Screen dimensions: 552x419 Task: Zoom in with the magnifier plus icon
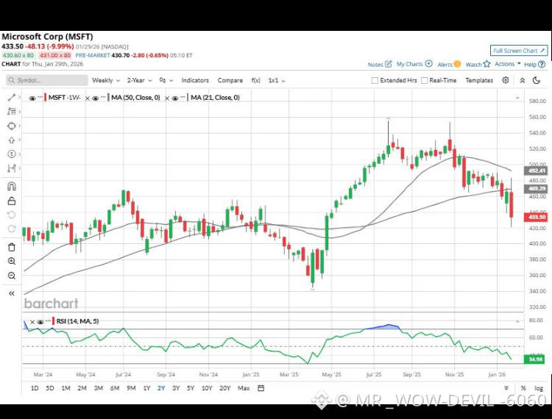[x=11, y=261]
